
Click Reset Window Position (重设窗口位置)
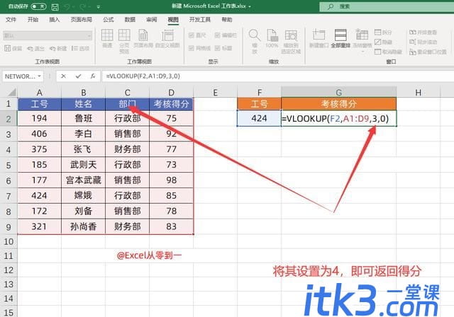pos(428,52)
